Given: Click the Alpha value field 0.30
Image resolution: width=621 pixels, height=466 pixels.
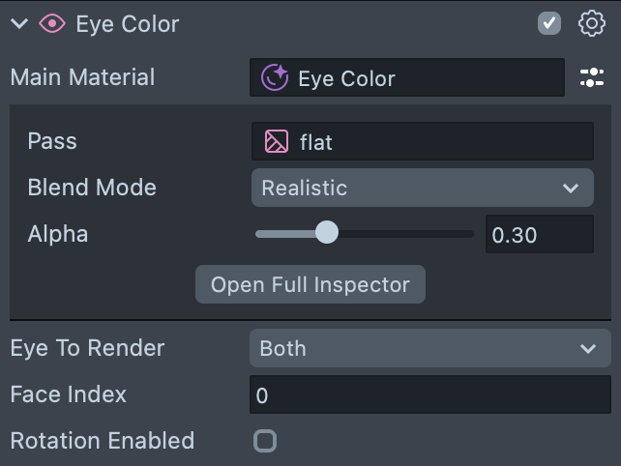Looking at the screenshot, I should point(538,234).
